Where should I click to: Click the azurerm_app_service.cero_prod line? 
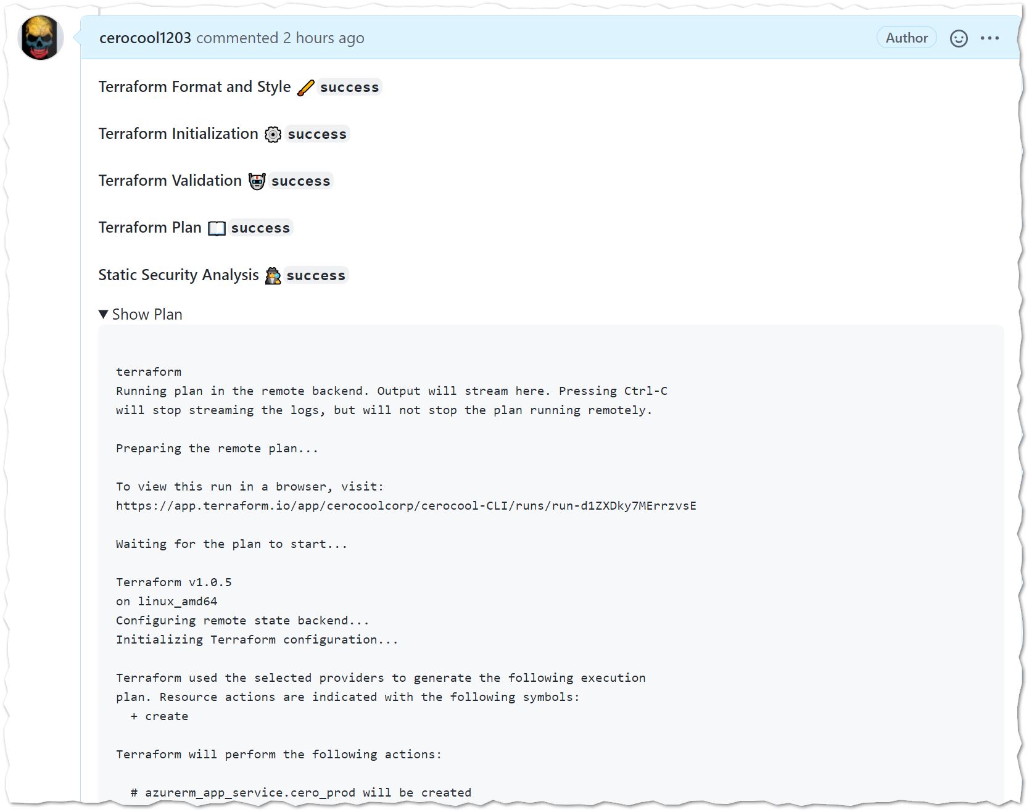(x=300, y=793)
